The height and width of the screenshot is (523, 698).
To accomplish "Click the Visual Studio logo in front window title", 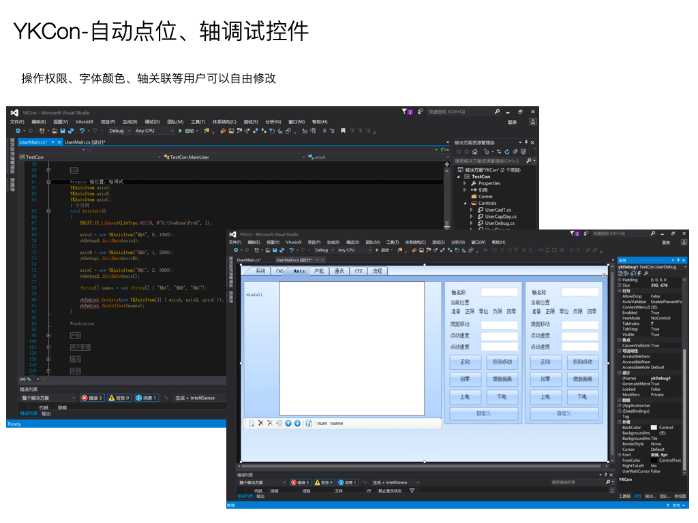I will (x=232, y=234).
